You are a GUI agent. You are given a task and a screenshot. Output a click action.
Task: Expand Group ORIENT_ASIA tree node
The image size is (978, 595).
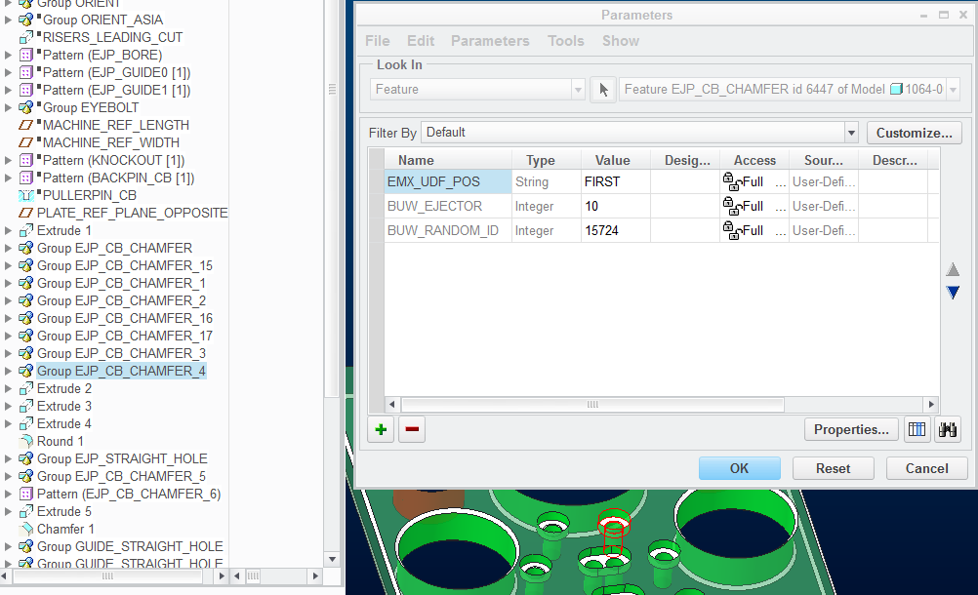point(8,20)
